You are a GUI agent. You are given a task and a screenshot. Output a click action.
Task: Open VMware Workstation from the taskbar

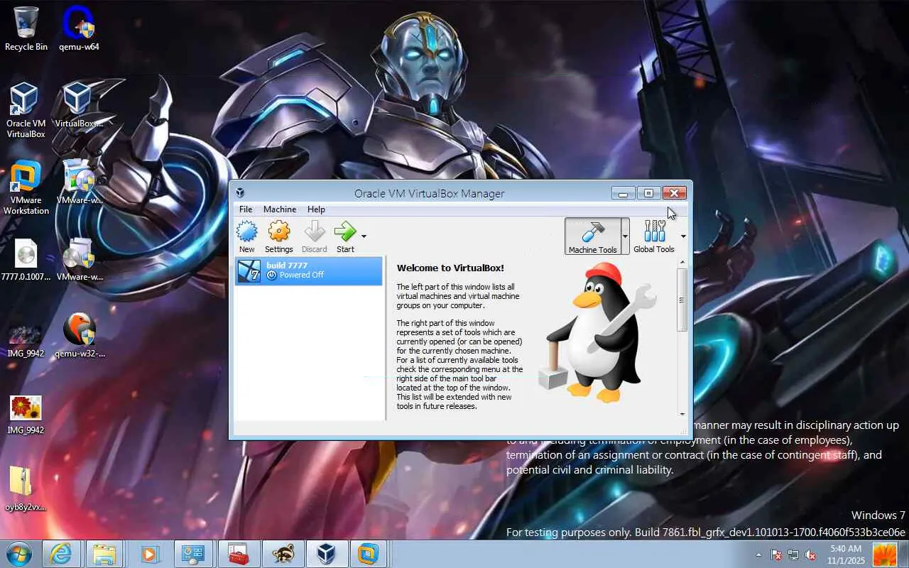coord(369,554)
